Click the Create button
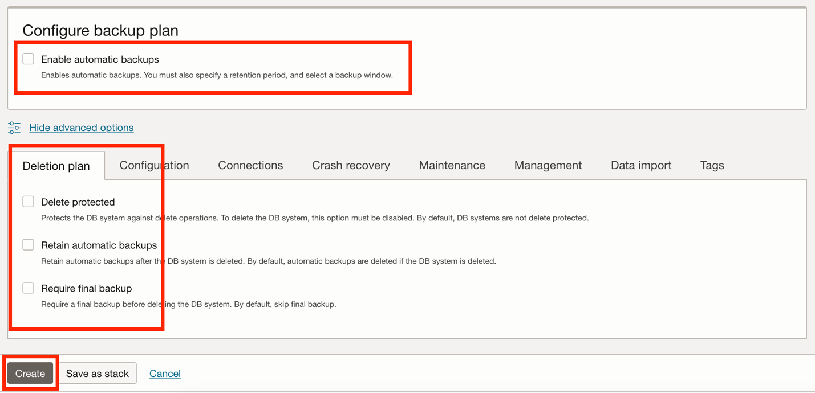The width and height of the screenshot is (815, 393). [30, 373]
